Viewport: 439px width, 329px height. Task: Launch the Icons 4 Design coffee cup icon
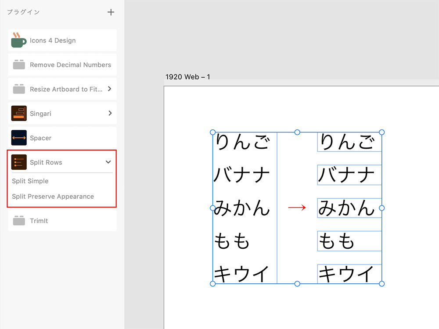pyautogui.click(x=19, y=40)
